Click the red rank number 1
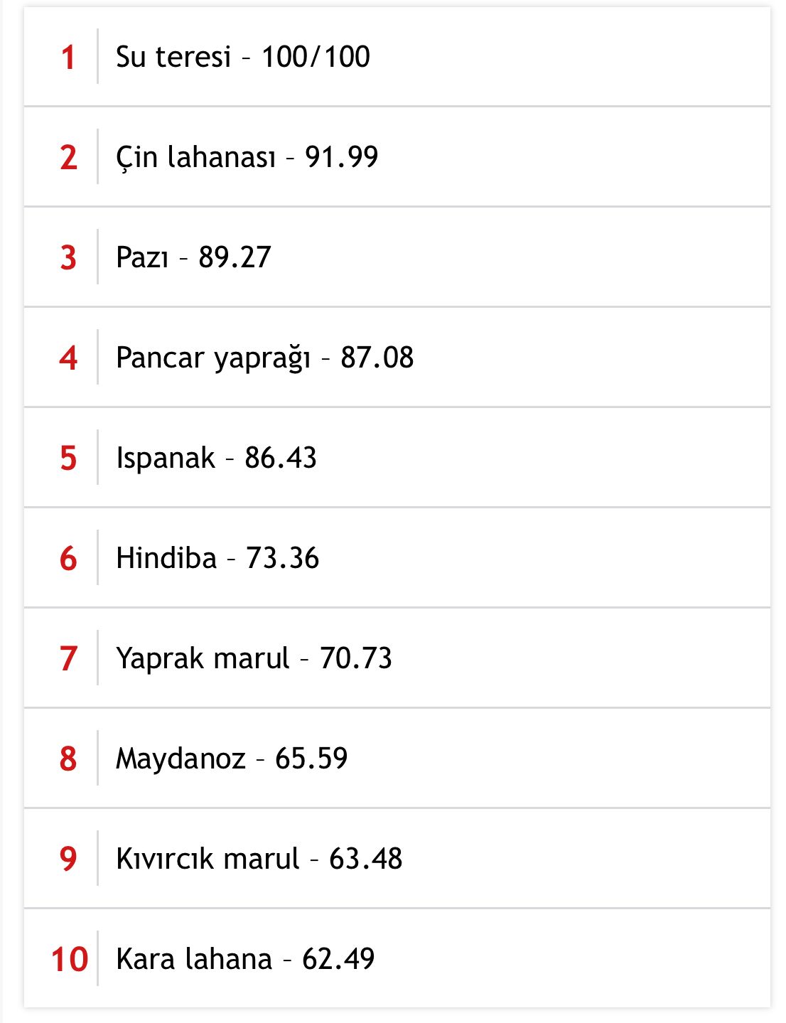 pyautogui.click(x=68, y=58)
